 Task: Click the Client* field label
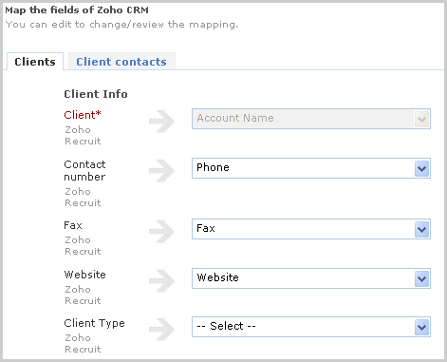[x=83, y=115]
